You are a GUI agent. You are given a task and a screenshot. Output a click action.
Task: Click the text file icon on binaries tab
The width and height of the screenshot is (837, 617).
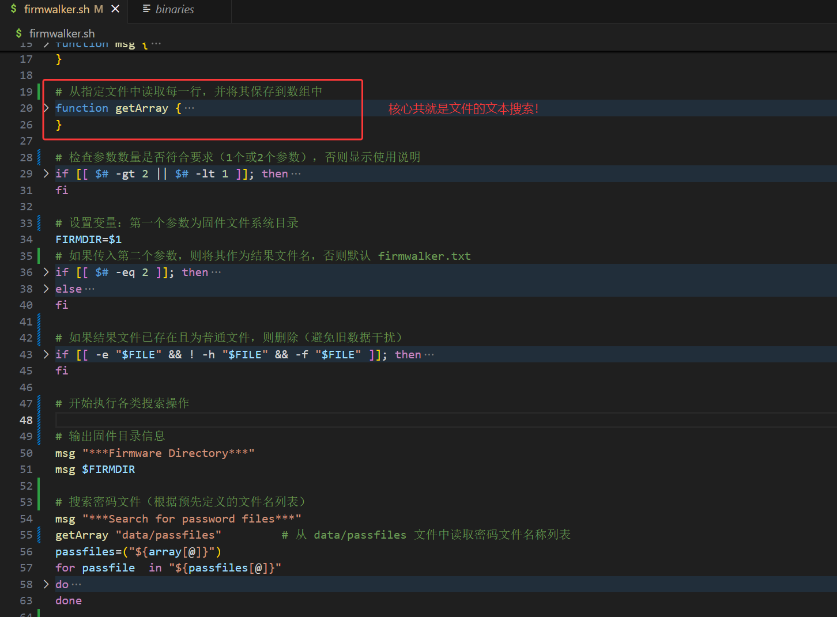[146, 9]
